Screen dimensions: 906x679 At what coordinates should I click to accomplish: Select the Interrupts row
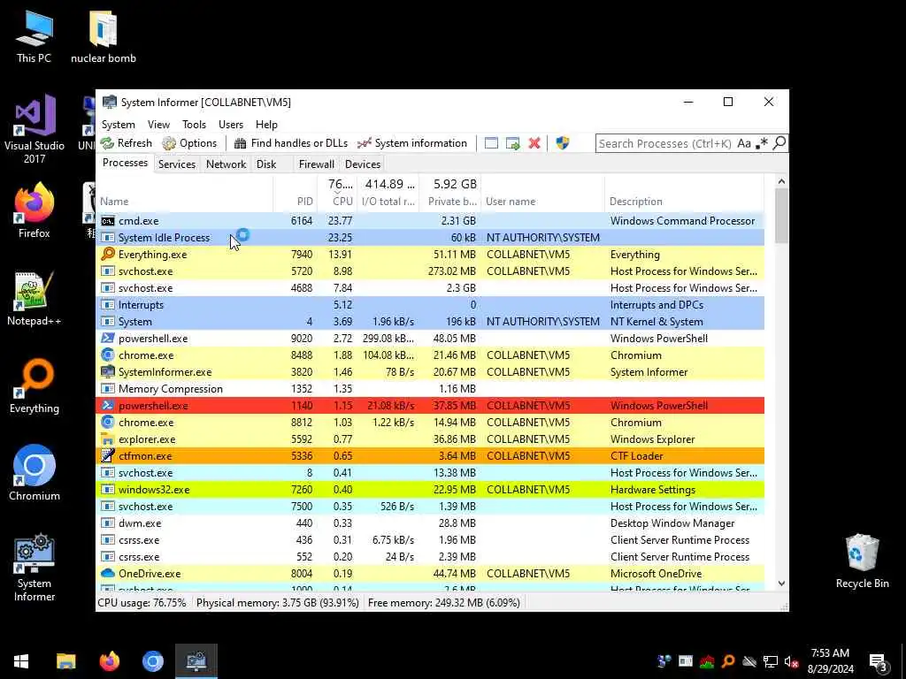click(430, 305)
